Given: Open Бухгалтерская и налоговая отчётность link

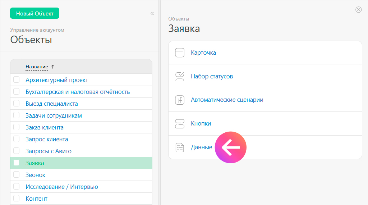Looking at the screenshot, I should 78,92.
